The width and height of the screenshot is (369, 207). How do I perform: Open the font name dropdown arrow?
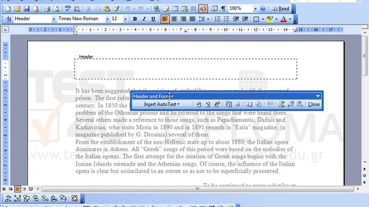[x=107, y=19]
